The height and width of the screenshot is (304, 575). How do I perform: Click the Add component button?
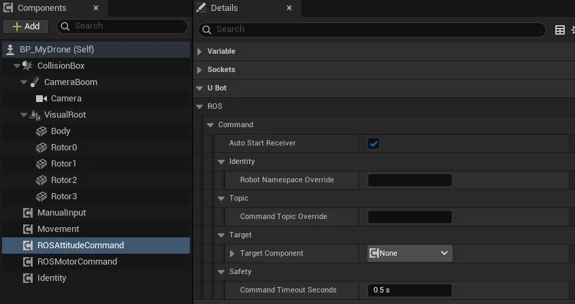[26, 27]
